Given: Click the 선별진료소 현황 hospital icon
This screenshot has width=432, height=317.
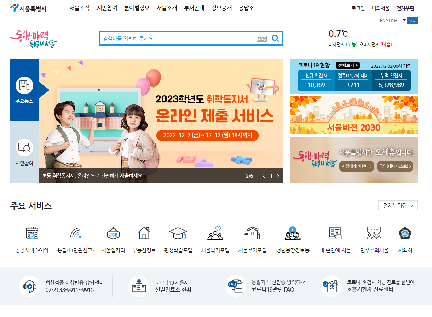Looking at the screenshot, I should 139,286.
